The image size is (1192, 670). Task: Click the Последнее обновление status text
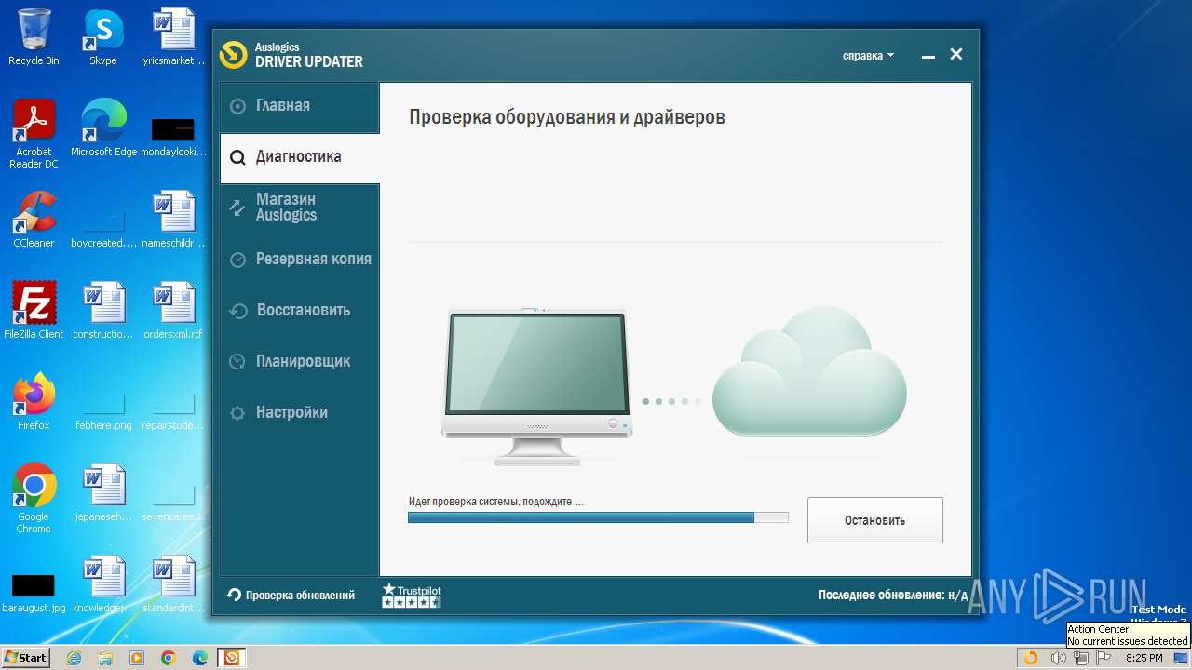coord(893,595)
